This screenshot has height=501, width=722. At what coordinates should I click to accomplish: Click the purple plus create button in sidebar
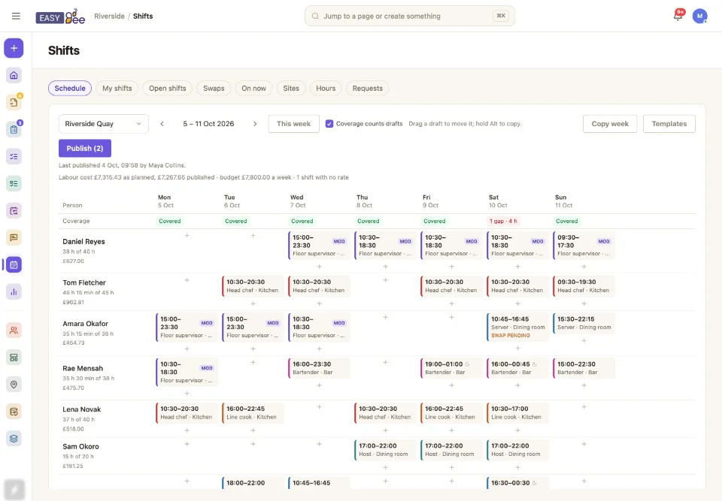pyautogui.click(x=14, y=48)
